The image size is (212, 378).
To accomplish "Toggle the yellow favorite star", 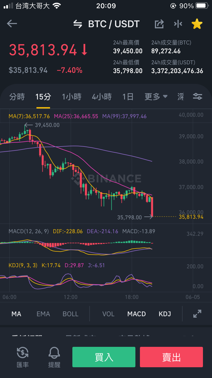I will click(197, 24).
